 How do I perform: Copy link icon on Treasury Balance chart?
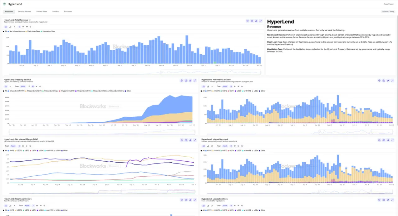pyautogui.click(x=190, y=80)
